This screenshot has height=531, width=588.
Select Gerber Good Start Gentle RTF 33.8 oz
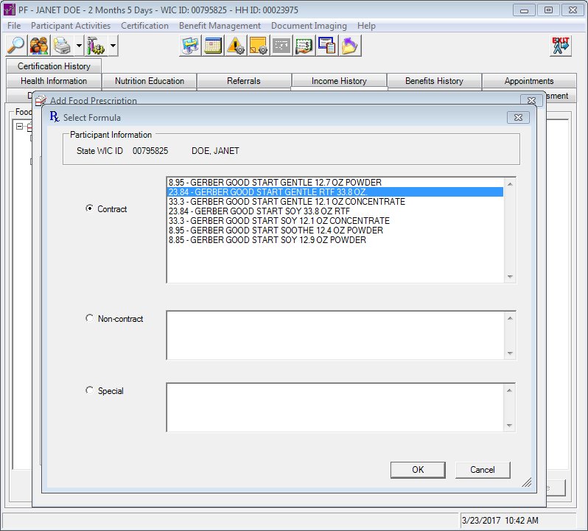(x=335, y=192)
